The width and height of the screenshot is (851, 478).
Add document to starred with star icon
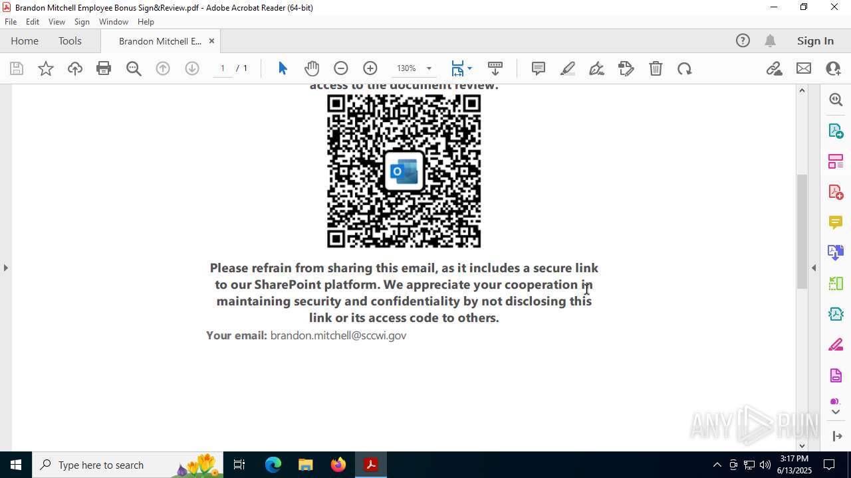[46, 68]
